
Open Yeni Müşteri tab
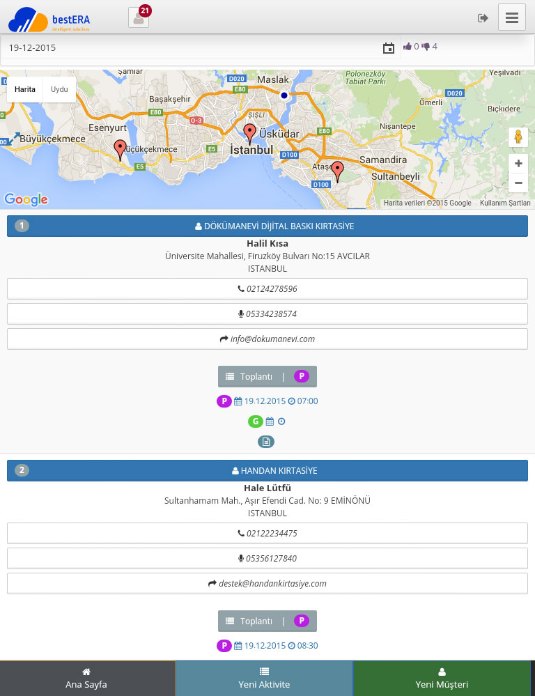(x=442, y=679)
